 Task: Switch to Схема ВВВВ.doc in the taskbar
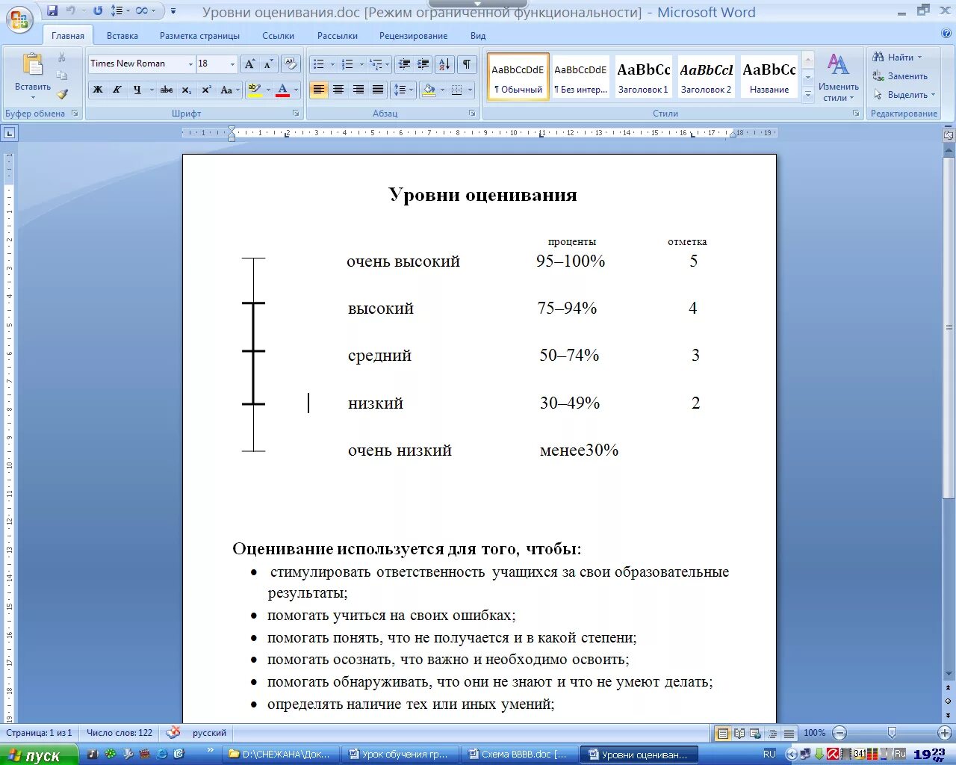tap(518, 755)
